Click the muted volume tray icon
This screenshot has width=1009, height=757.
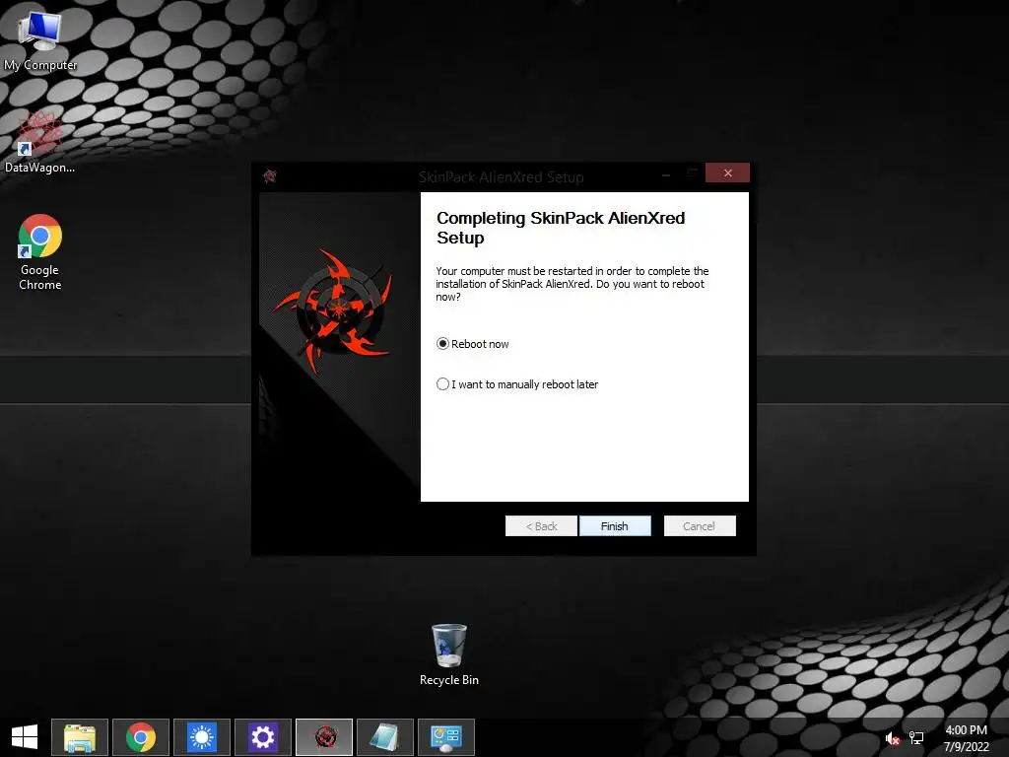(x=892, y=738)
